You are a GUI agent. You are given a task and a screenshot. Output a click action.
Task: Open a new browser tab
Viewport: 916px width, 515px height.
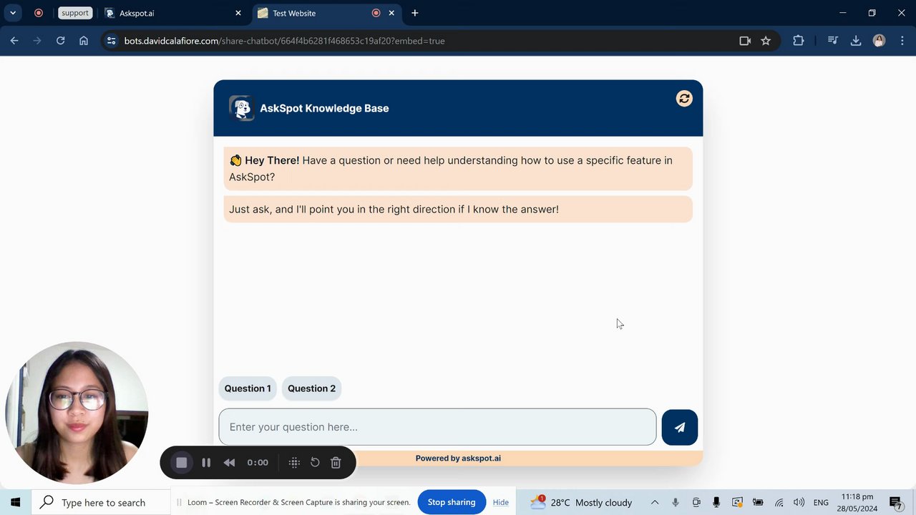coord(415,13)
